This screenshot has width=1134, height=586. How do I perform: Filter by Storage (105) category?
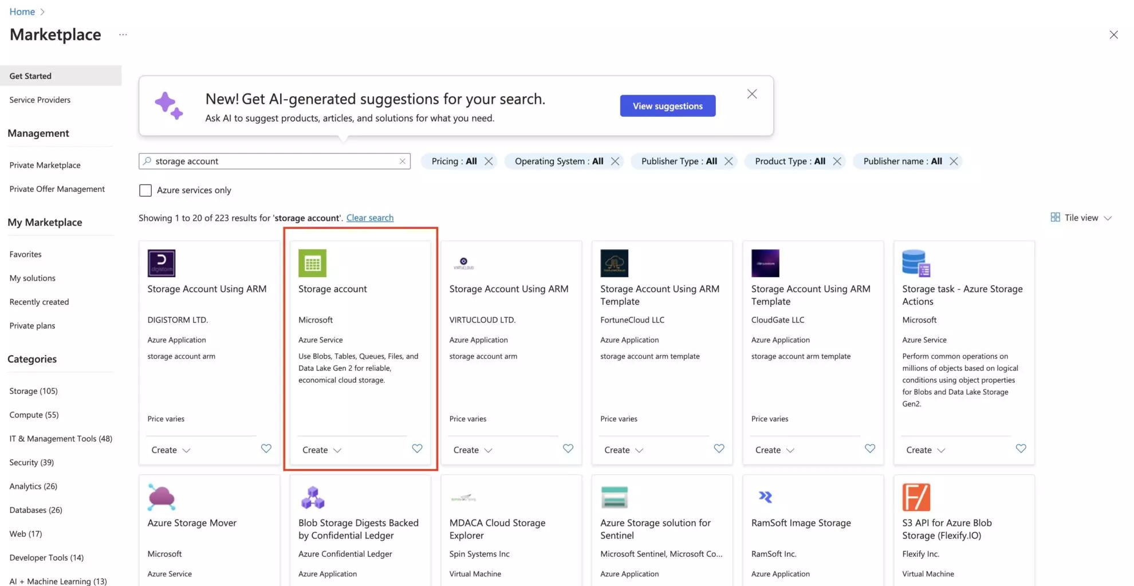pos(33,391)
